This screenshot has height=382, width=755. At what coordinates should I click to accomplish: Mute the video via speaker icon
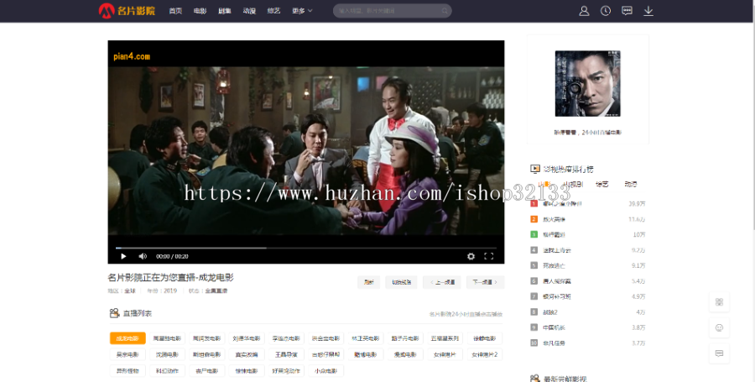143,256
